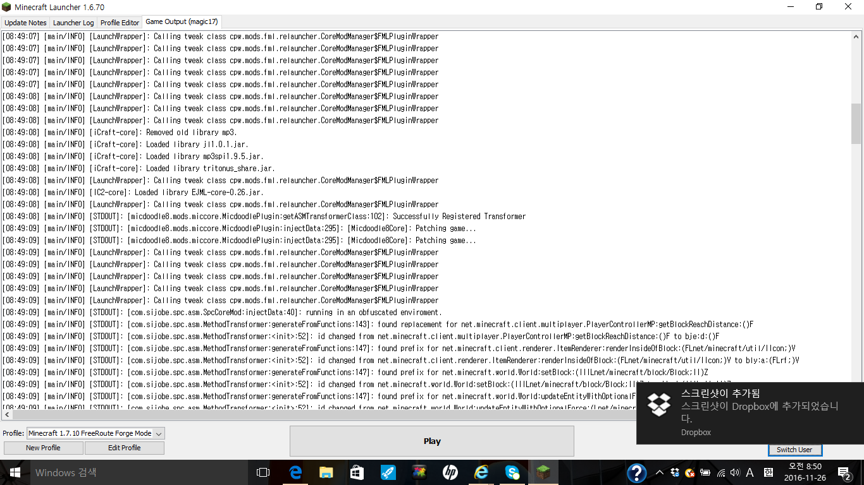Show hidden system tray icons

(660, 472)
